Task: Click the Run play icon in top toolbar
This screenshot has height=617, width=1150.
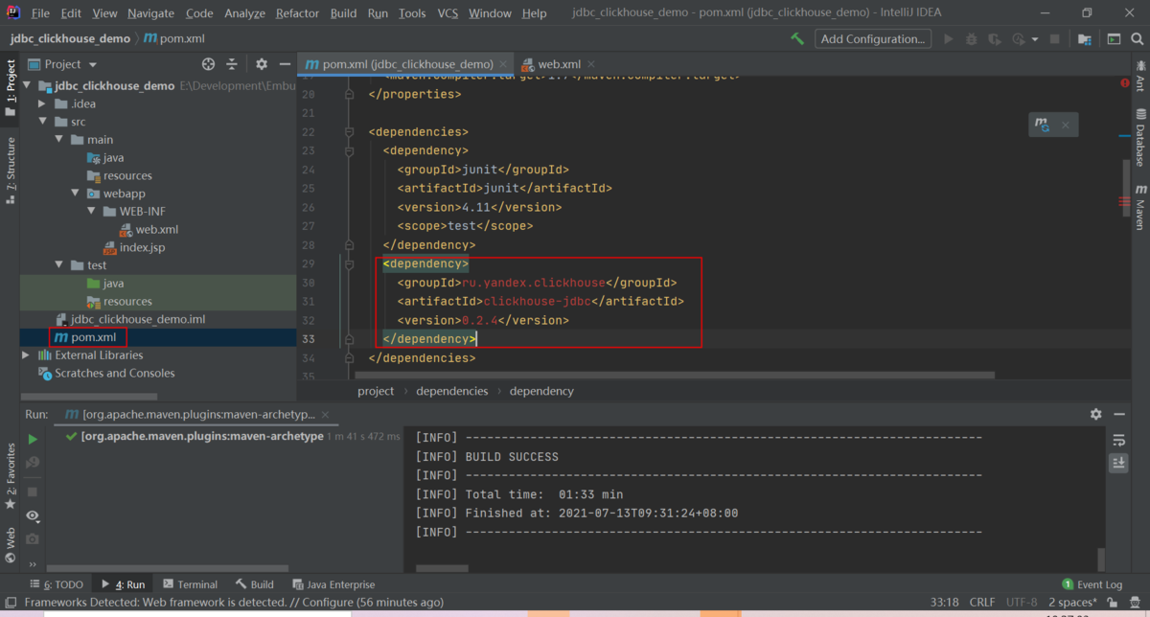Action: click(x=949, y=39)
